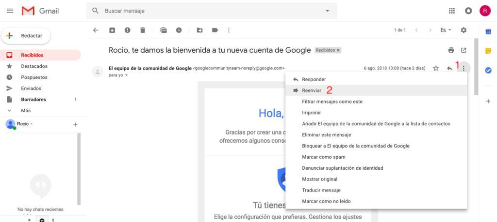497x222 pixels.
Task: Add sender to contacts list
Action: pyautogui.click(x=376, y=124)
